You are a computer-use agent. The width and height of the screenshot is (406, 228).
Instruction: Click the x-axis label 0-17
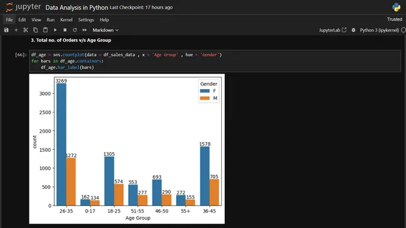[90, 211]
